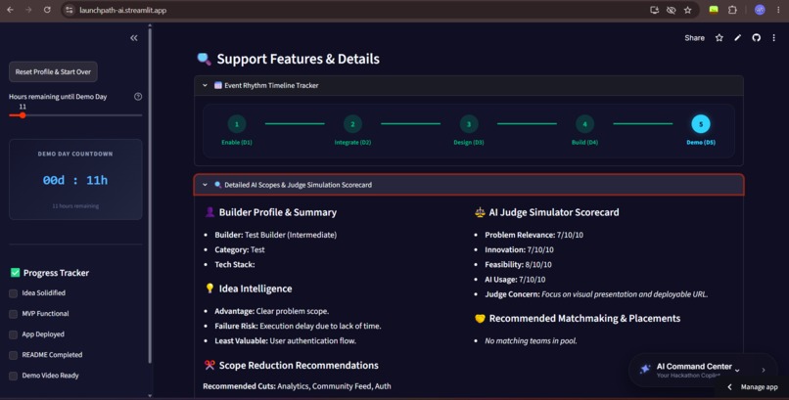Click the scissors icon beside Scope Reduction Recommendations
This screenshot has height=400, width=789.
point(209,365)
